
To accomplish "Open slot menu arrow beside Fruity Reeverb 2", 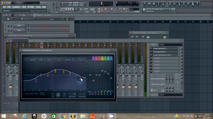I will coord(151,49).
